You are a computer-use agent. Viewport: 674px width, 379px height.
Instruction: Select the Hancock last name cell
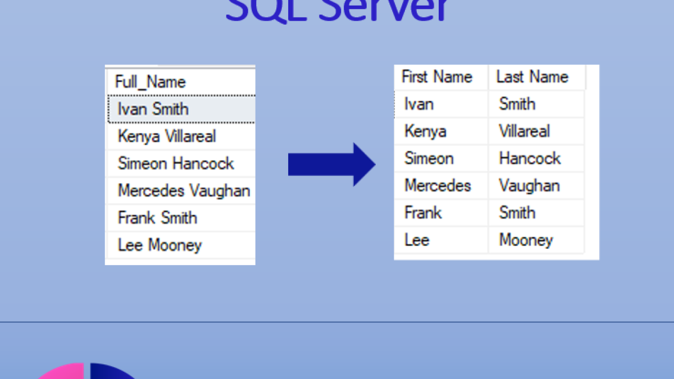tap(530, 158)
